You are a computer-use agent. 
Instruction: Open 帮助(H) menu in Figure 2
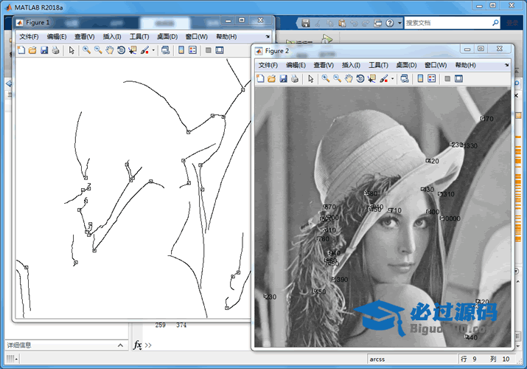[466, 65]
